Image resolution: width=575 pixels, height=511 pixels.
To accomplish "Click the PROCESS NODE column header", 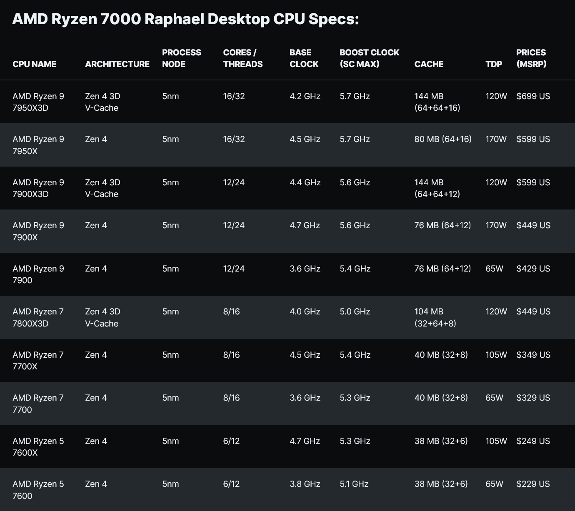I will [x=182, y=58].
